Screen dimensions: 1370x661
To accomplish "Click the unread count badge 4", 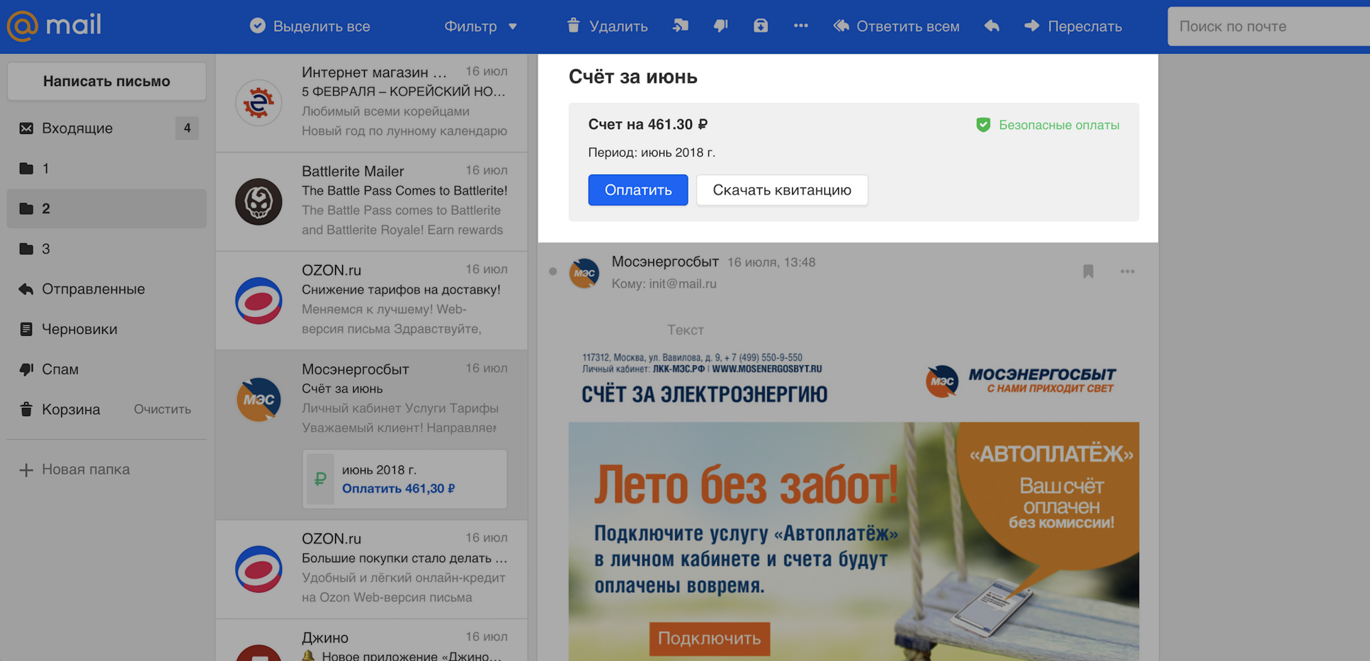I will tap(187, 128).
